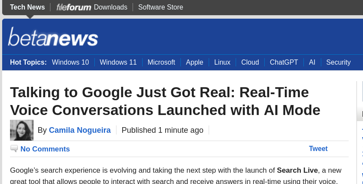View the Security topic
The height and width of the screenshot is (184, 363).
coord(338,62)
